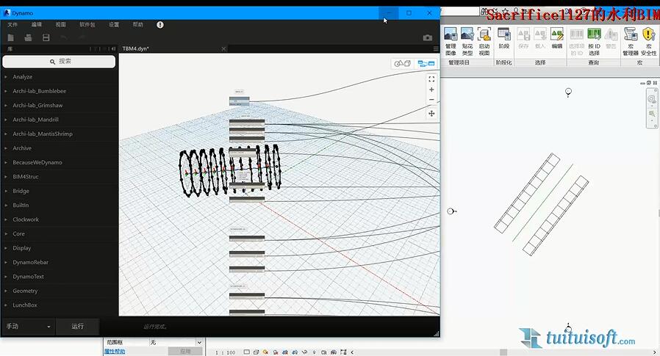Click the 属性帮助 properties help link
The width and height of the screenshot is (660, 356).
[x=114, y=352]
